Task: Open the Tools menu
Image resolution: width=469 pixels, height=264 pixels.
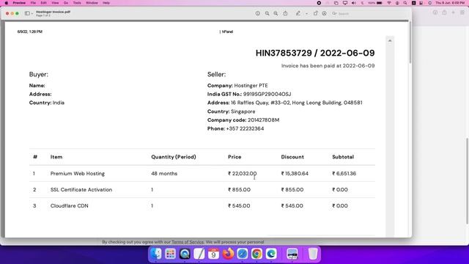Action: [77, 3]
